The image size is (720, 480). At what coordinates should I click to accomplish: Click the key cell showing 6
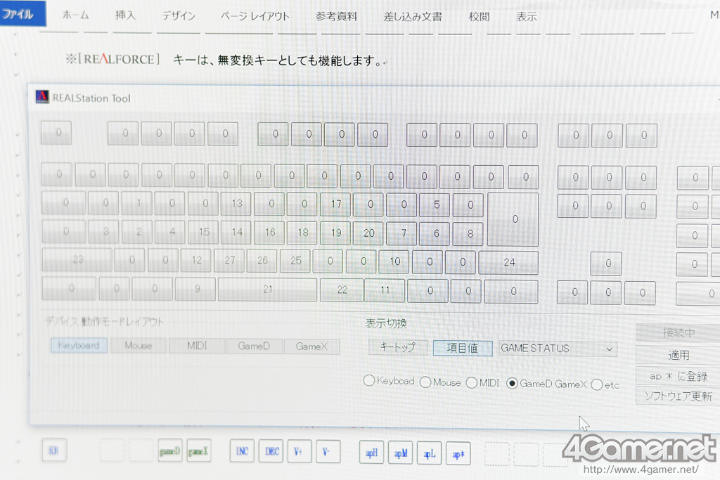pos(436,233)
